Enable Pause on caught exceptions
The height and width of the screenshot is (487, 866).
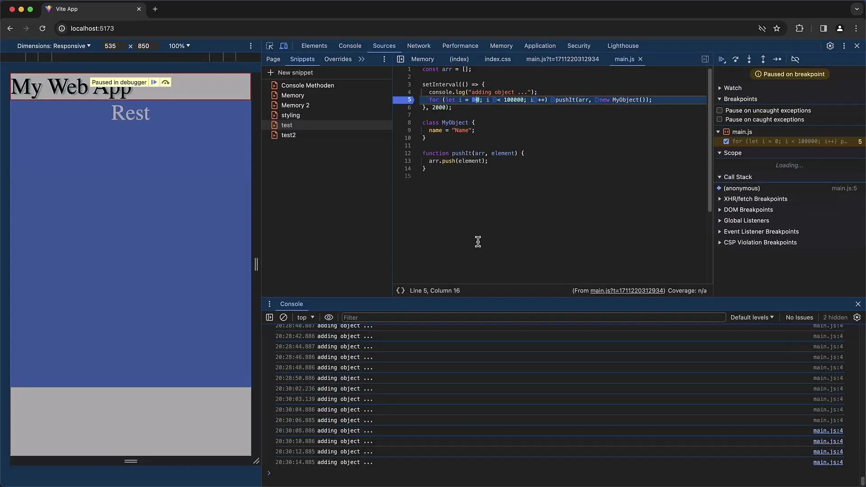pyautogui.click(x=719, y=119)
